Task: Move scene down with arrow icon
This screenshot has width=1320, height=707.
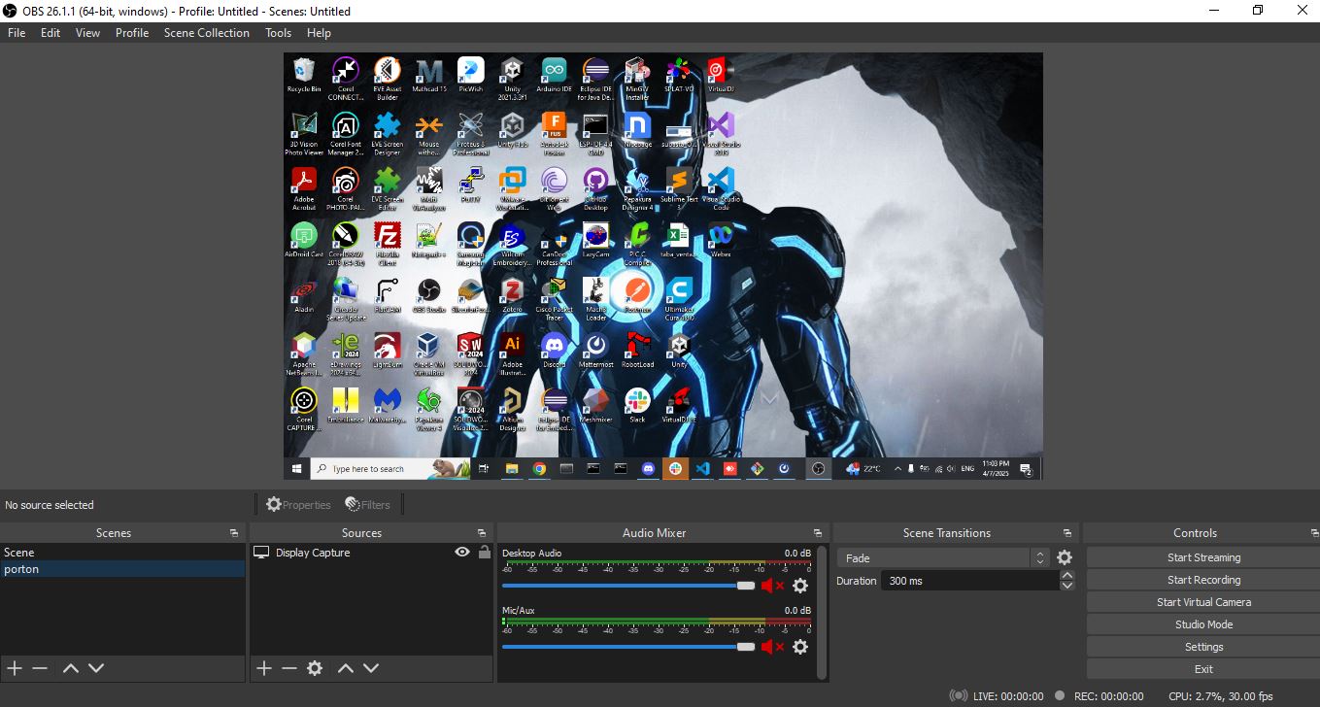Action: (96, 668)
